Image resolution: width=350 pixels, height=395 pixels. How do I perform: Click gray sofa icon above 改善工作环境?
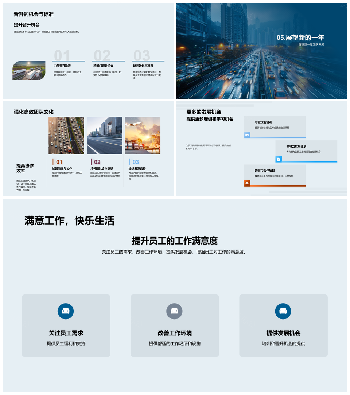174,311
